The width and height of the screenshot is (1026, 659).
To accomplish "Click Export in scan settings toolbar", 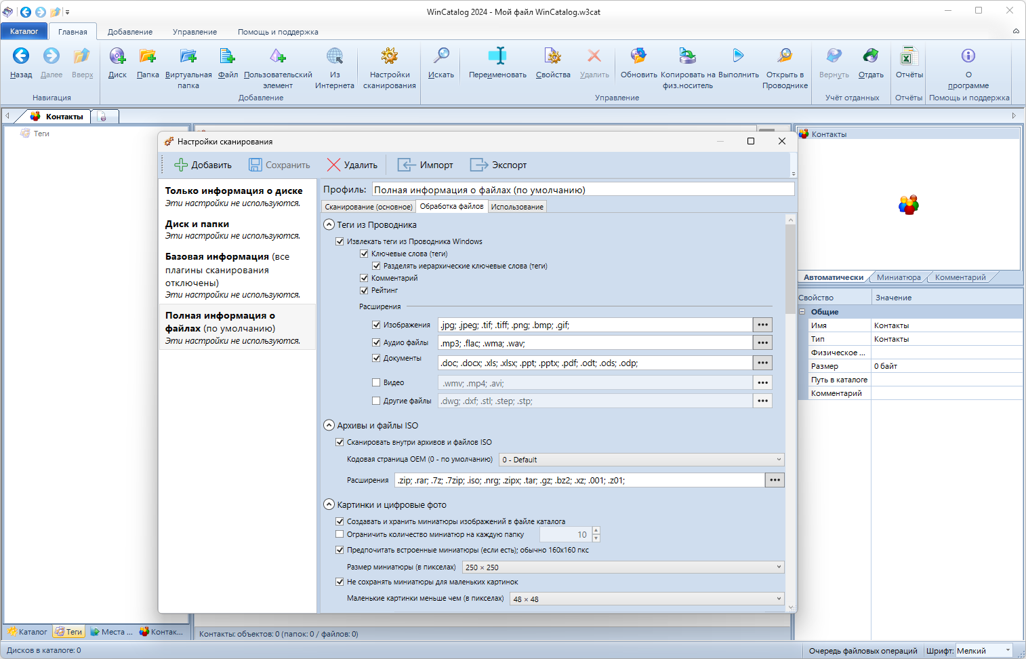I will [x=498, y=165].
